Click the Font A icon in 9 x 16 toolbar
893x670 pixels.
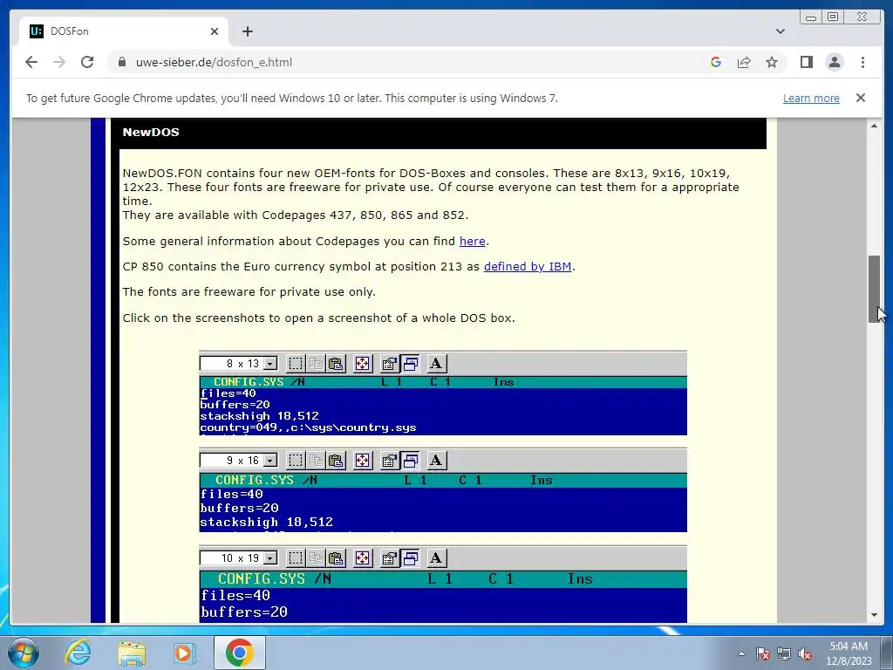click(x=436, y=461)
